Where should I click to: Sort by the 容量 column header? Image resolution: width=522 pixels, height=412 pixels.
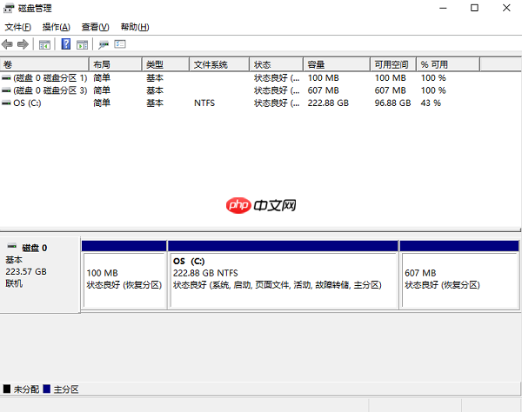[337, 64]
